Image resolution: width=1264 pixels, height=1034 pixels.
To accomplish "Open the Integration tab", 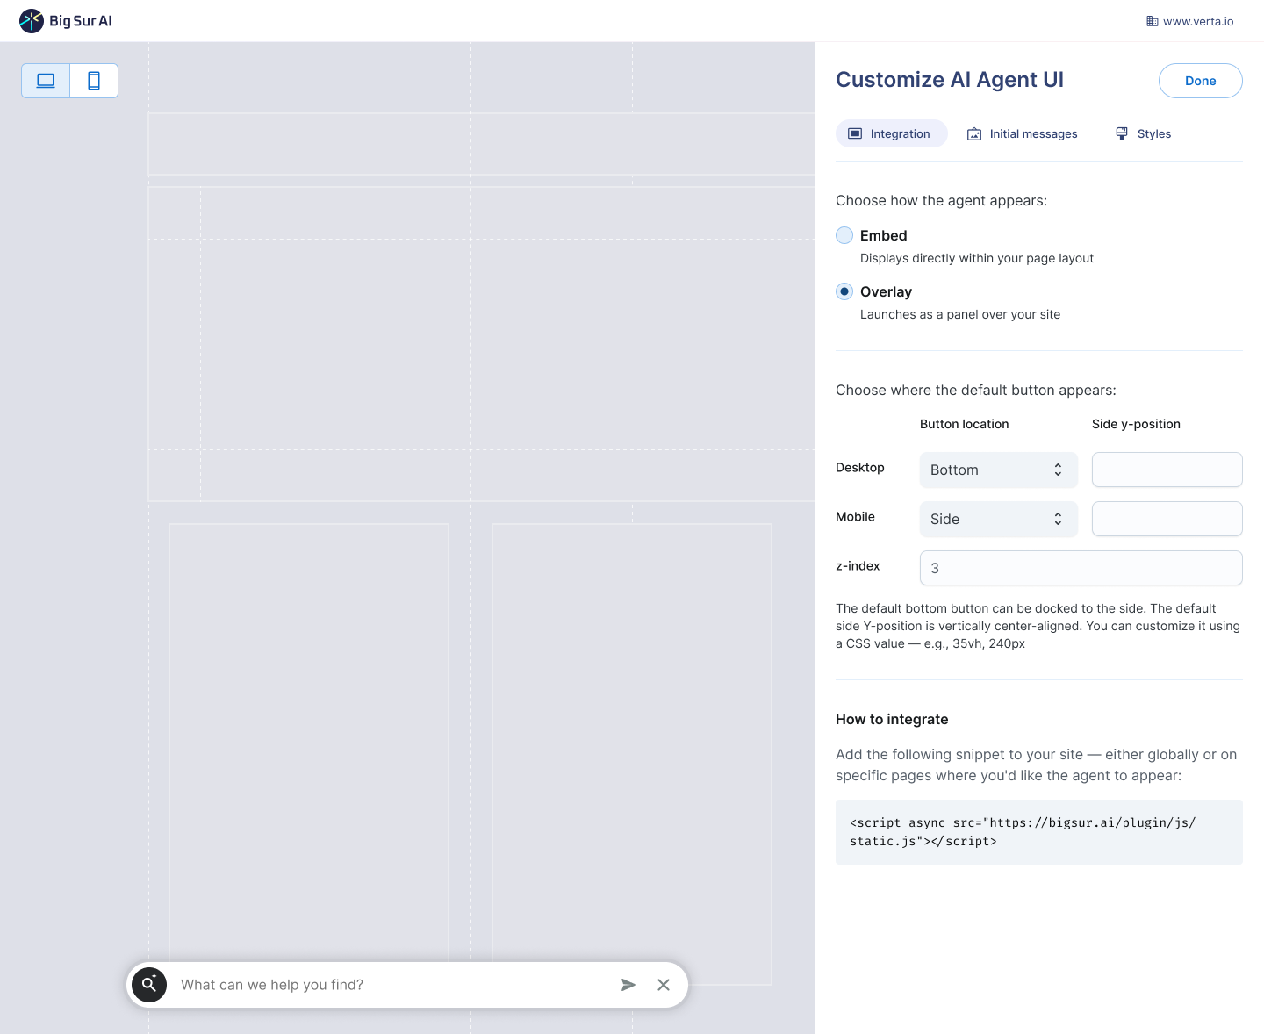I will click(x=891, y=133).
